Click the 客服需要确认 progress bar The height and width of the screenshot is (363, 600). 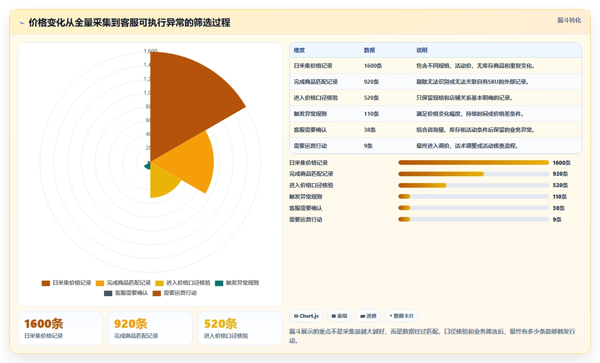click(473, 208)
